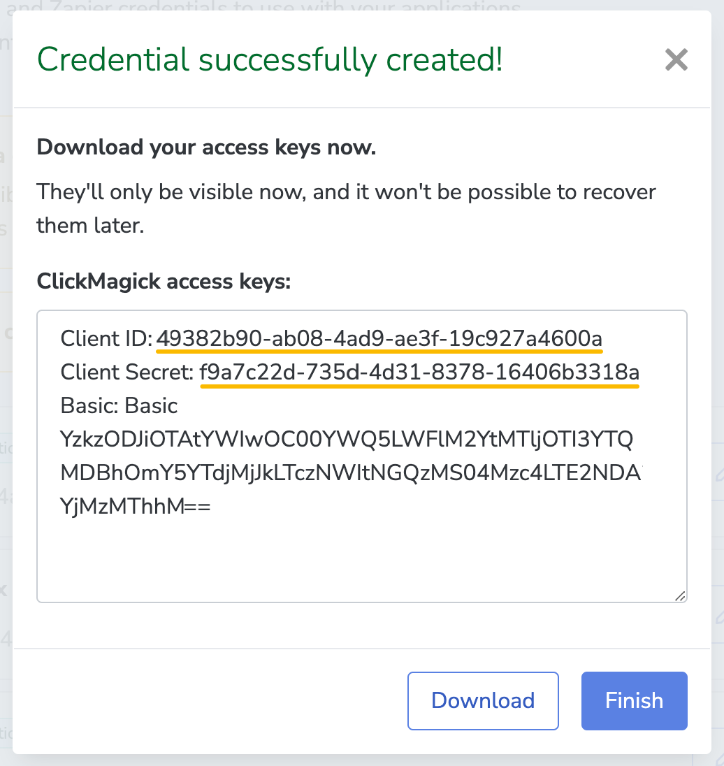This screenshot has height=766, width=724.
Task: Click lower pencil edit icon behind dialog
Action: coord(719,617)
